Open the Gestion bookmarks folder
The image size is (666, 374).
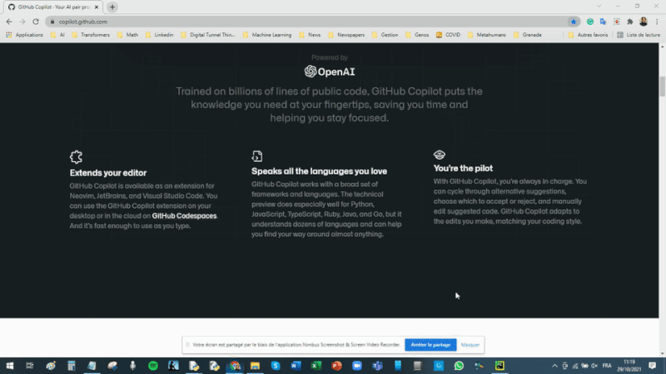click(x=385, y=35)
